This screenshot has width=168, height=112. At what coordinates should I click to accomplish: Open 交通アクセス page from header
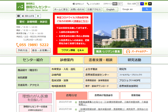[94, 10]
